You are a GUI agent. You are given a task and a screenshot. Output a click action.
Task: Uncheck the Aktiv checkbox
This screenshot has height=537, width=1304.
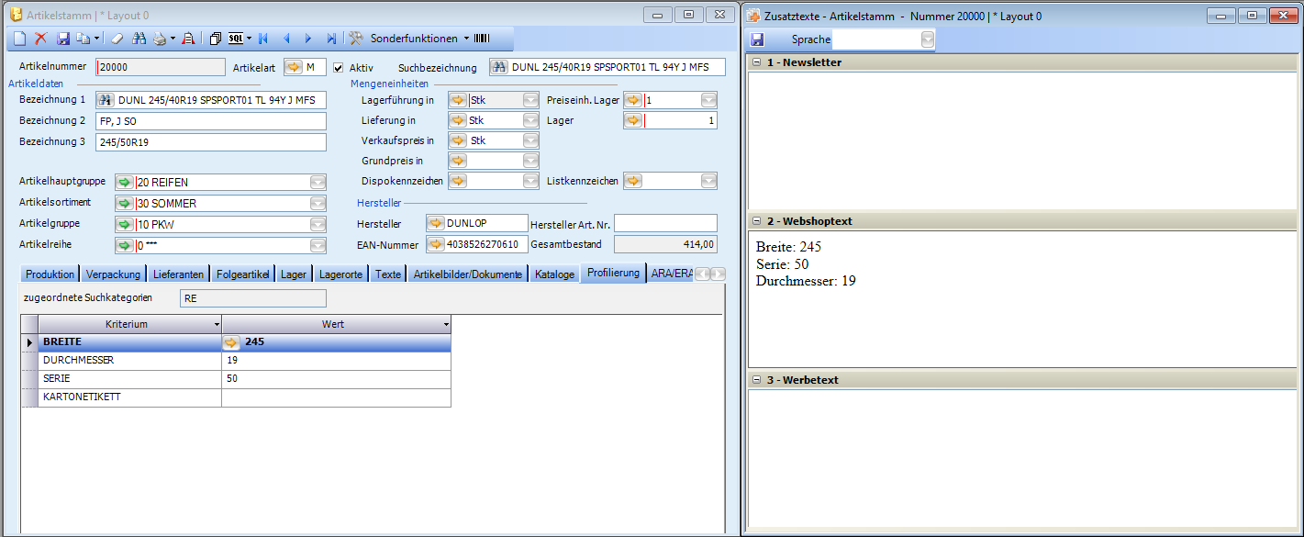point(339,67)
